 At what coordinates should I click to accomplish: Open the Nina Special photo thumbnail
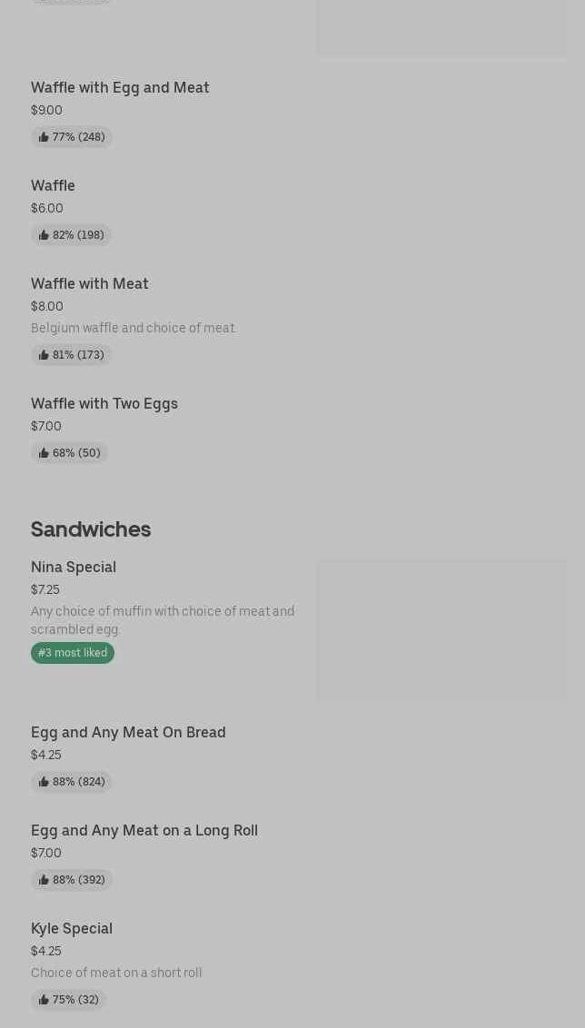pyautogui.click(x=441, y=630)
